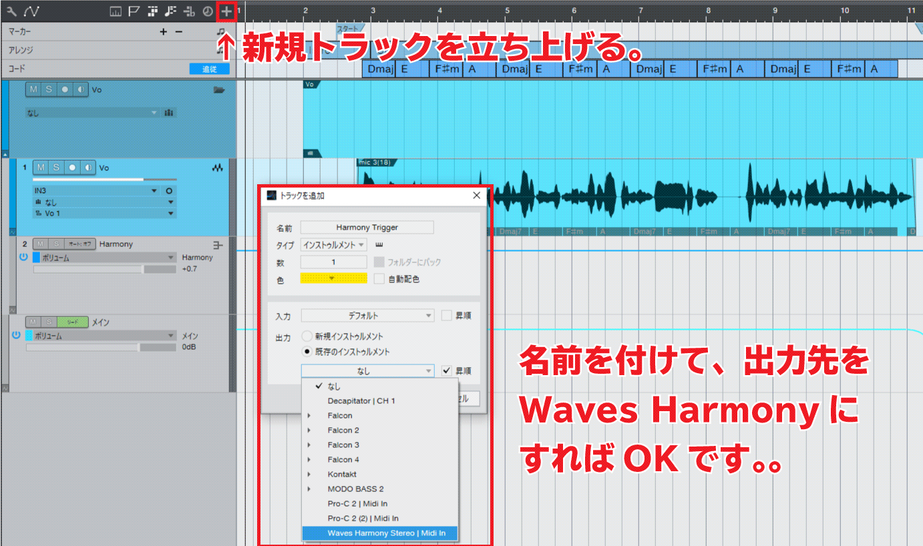Viewport: 923px width, 546px height.
Task: Click the waveform icon on Vo track 1
Action: (217, 168)
